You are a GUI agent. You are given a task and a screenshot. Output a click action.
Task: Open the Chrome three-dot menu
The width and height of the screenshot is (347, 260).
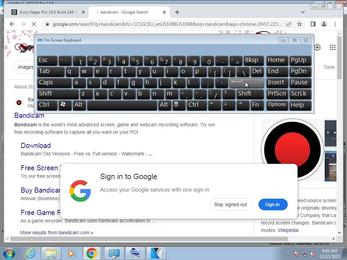[335, 24]
